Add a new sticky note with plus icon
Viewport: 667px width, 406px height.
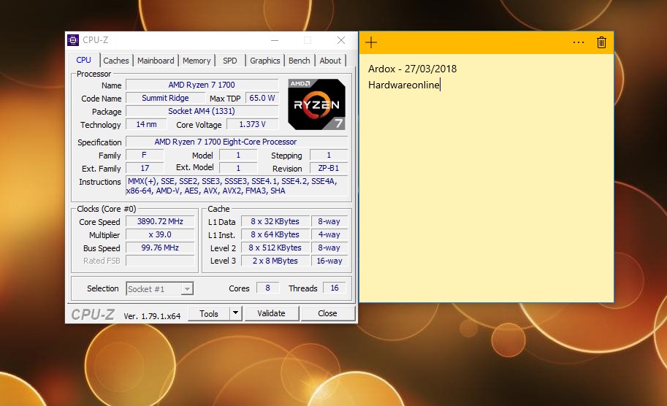[371, 42]
